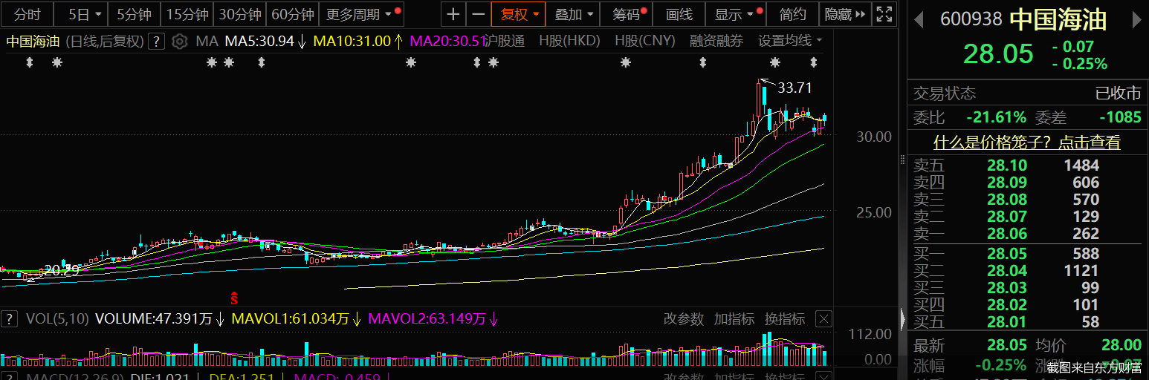Select the 卖一 28.06 order row
This screenshot has height=380, width=1149.
[1028, 234]
